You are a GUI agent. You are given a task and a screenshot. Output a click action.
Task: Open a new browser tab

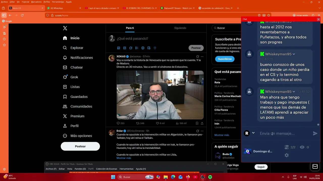238,8
